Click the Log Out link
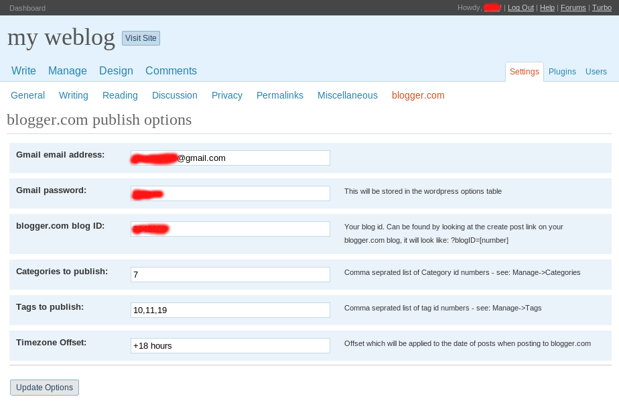 (x=521, y=7)
